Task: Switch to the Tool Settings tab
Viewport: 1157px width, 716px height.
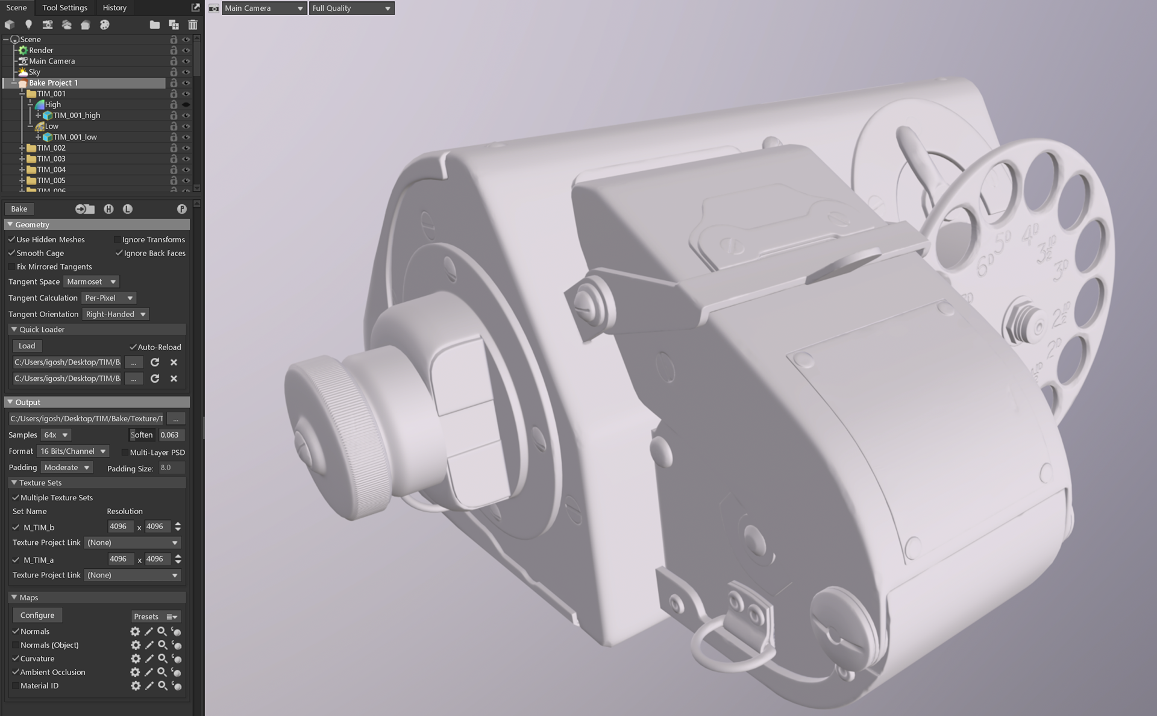Action: pyautogui.click(x=64, y=8)
